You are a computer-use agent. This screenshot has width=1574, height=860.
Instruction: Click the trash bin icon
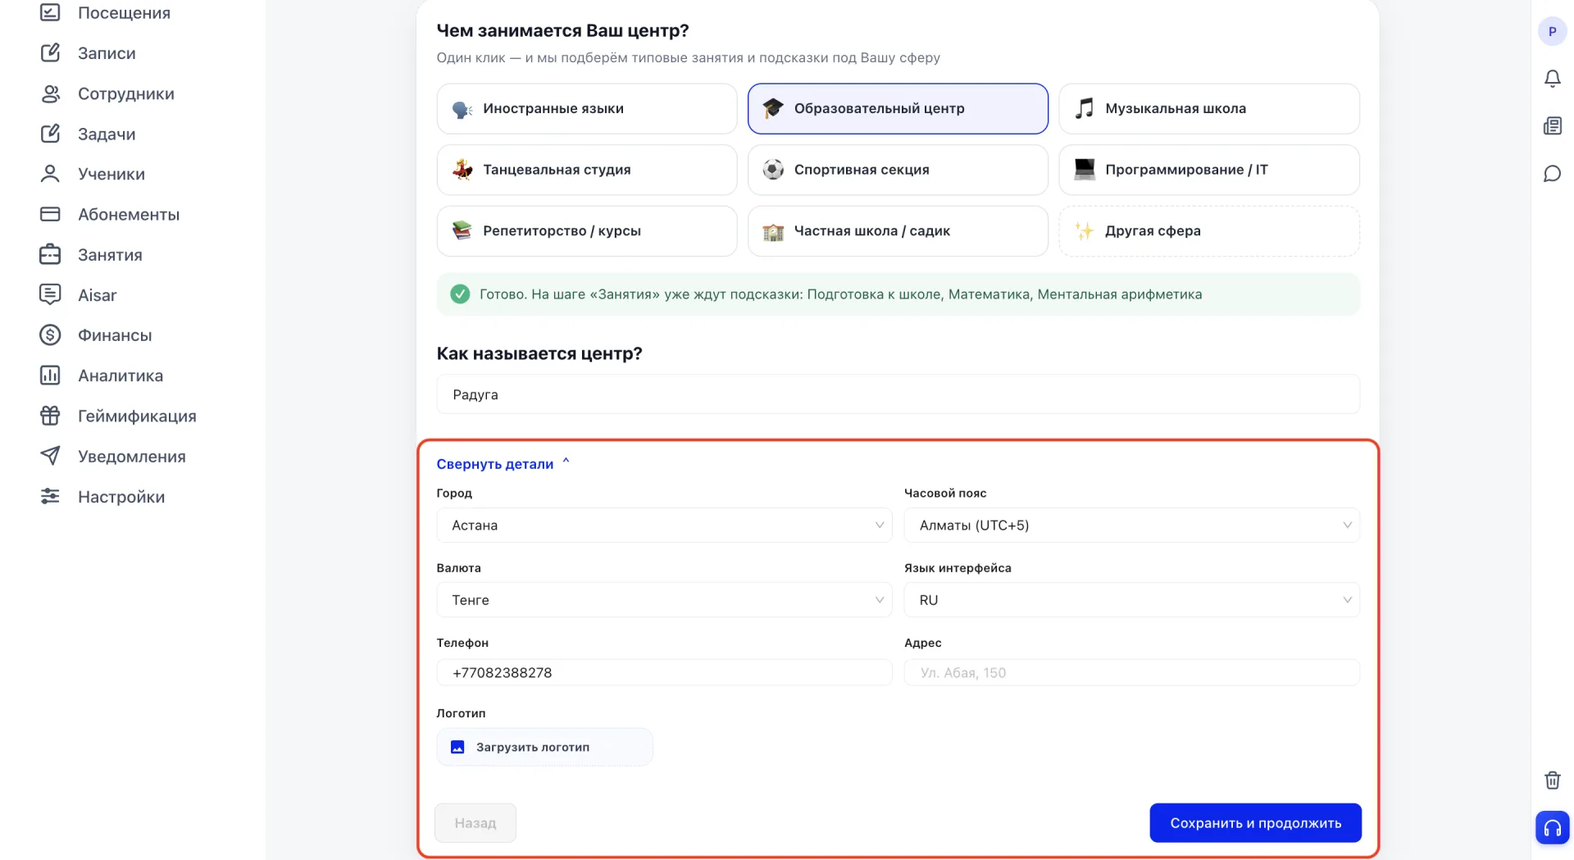pyautogui.click(x=1552, y=780)
